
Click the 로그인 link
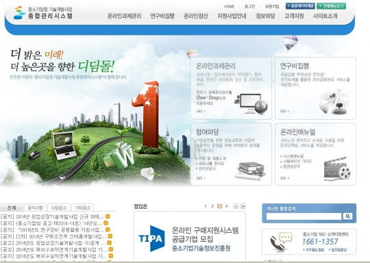pyautogui.click(x=249, y=6)
